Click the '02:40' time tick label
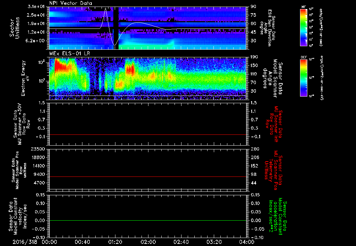Image resolution: width=356 pixels, height=246 pixels. point(181,242)
